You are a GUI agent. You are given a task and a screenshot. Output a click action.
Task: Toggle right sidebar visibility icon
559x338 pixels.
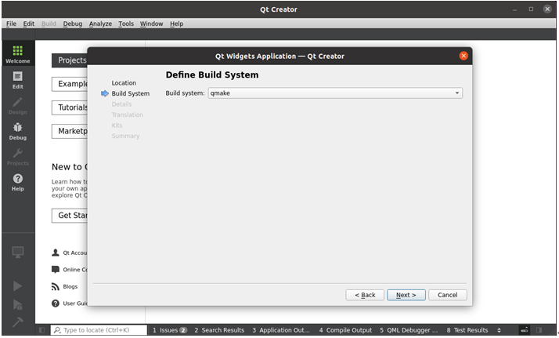click(x=539, y=330)
